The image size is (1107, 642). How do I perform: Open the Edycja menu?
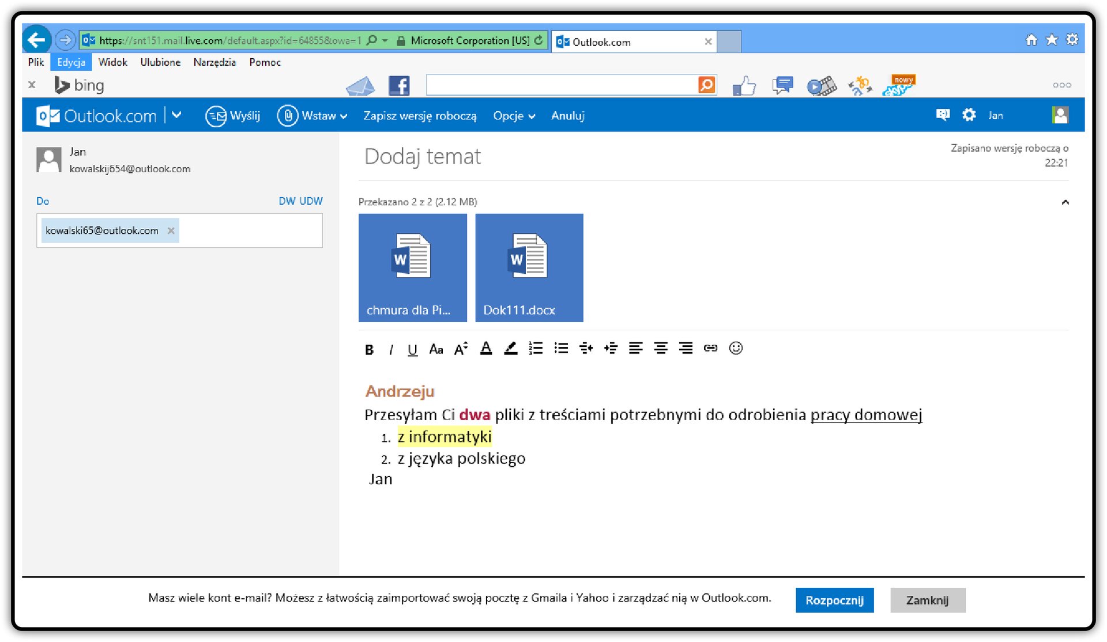71,62
